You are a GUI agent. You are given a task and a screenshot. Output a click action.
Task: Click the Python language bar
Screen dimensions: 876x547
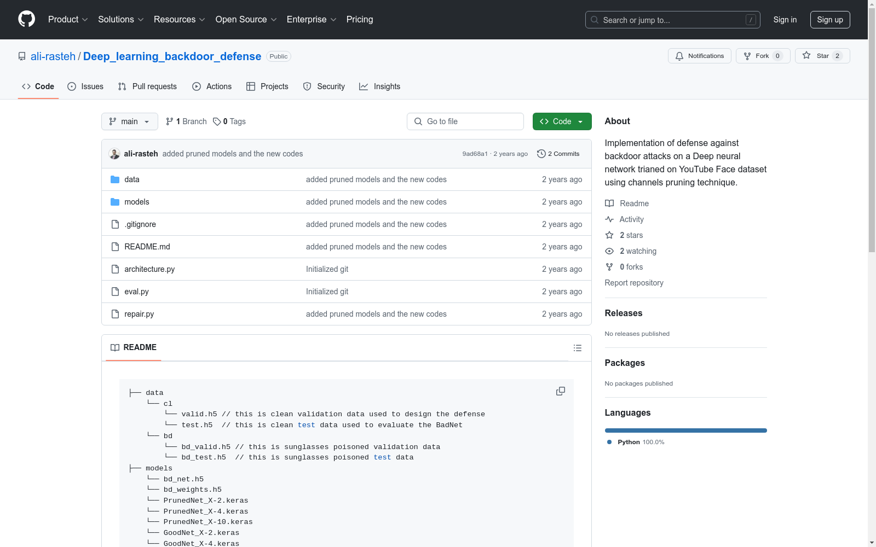tap(685, 430)
